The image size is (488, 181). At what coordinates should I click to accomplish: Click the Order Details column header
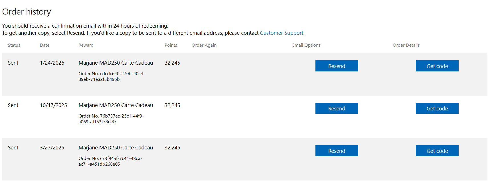406,45
